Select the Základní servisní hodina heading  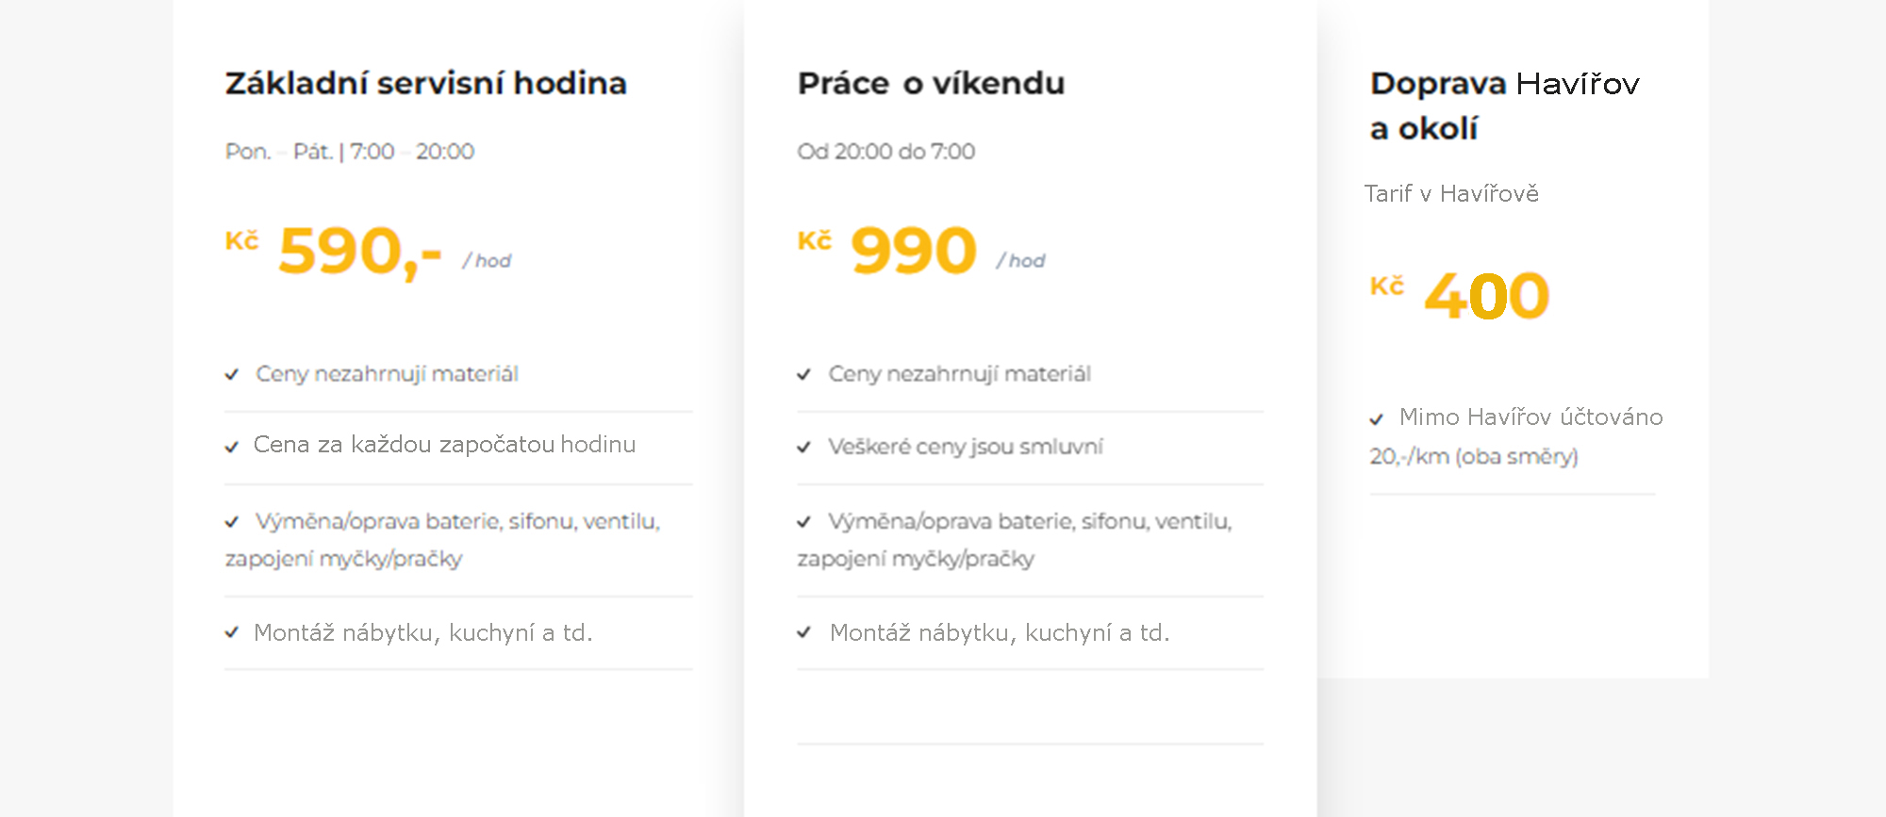[426, 83]
